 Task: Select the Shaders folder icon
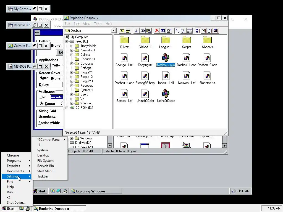207,40
